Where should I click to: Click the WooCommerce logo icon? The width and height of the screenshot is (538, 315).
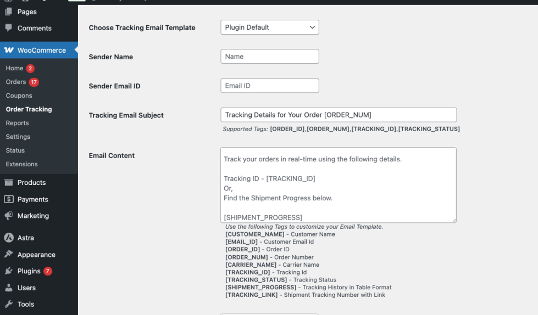pyautogui.click(x=9, y=50)
